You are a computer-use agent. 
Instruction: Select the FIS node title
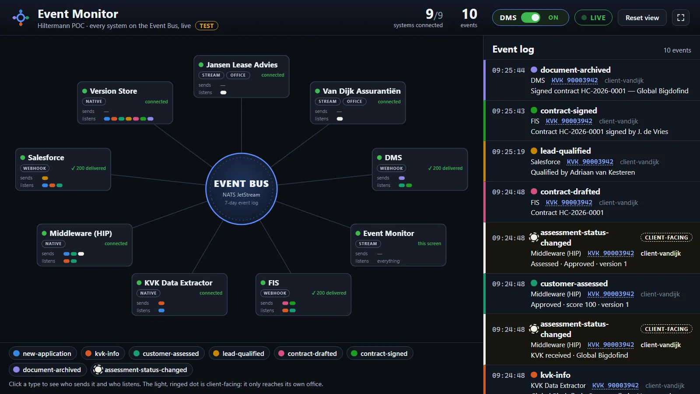pyautogui.click(x=273, y=283)
